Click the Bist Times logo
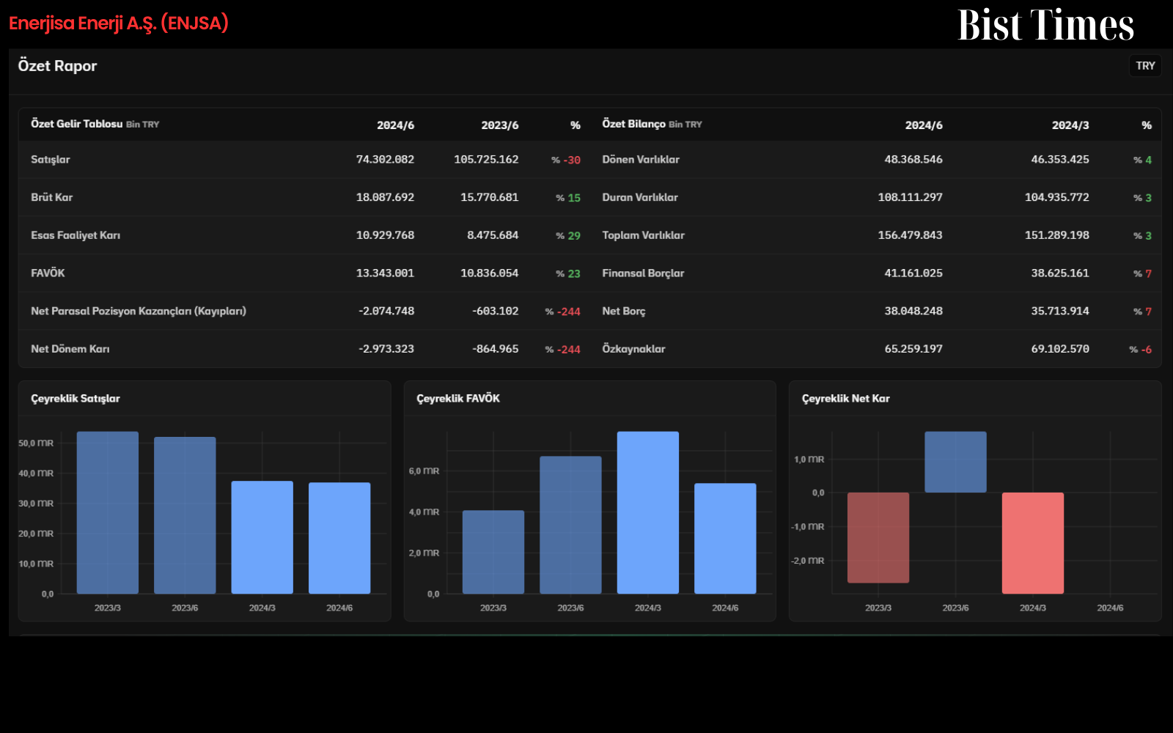The height and width of the screenshot is (733, 1173). point(1045,25)
